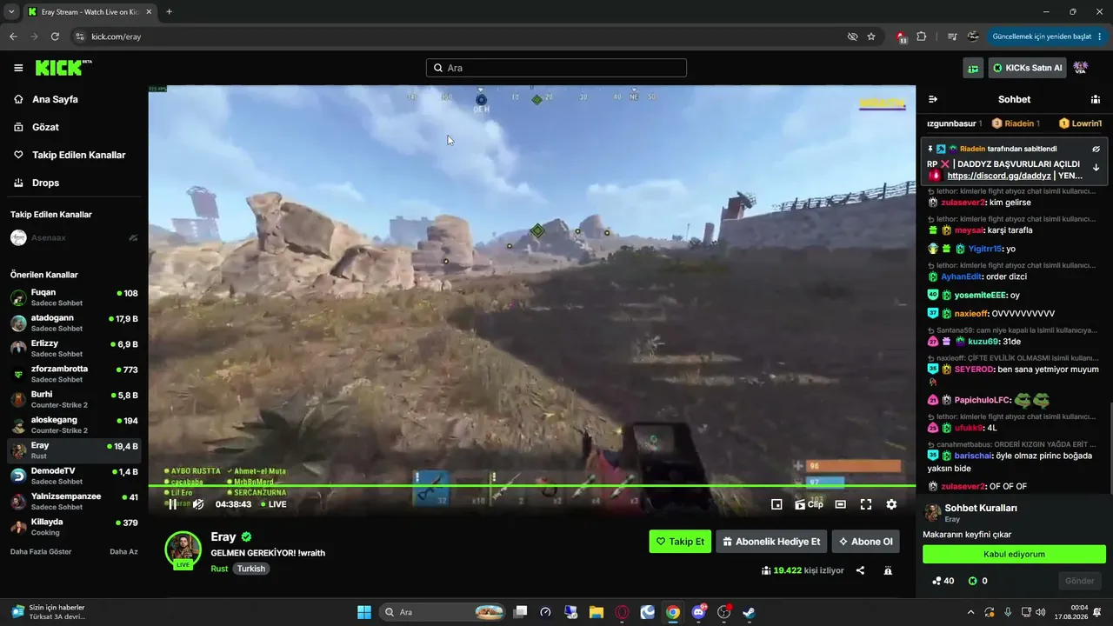Screen dimensions: 1113x626
Task: Show hidden system tray icons
Action: click(971, 612)
